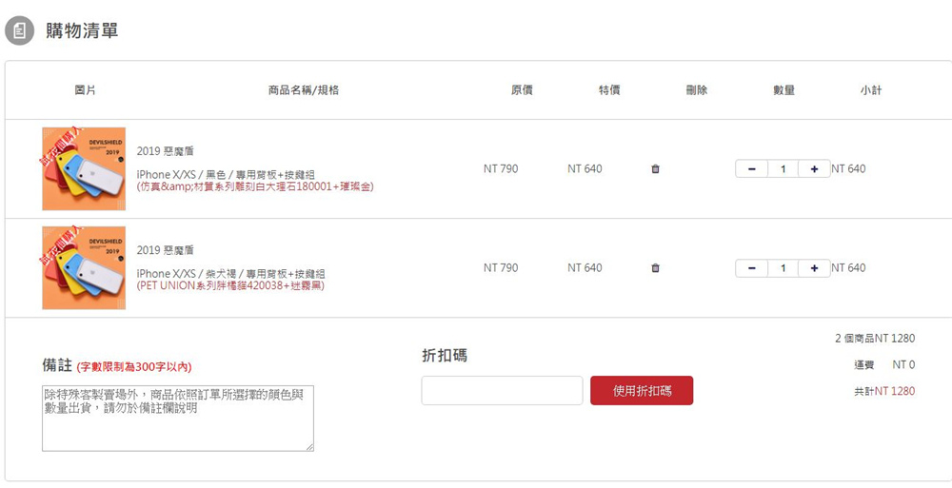The width and height of the screenshot is (952, 488).
Task: Click the resize handle of notes textarea
Action: click(x=310, y=447)
